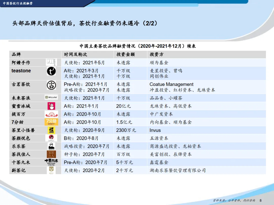
Task: Click the 中国茶饮行业投融资 header tab
Action: pos(18,3)
